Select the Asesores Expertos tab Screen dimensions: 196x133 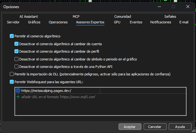(90, 22)
